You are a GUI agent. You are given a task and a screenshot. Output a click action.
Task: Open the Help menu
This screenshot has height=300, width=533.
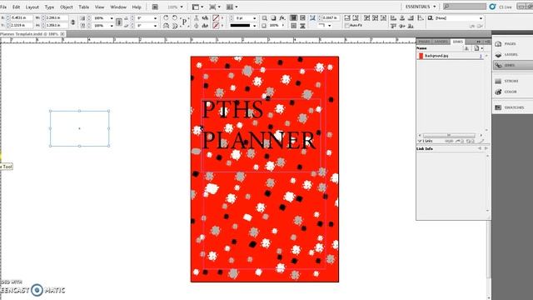pos(137,7)
